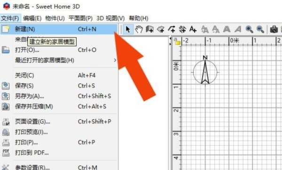This screenshot has height=170, width=282.
Task: Click the plan lock icon at ruler corner
Action: click(177, 41)
